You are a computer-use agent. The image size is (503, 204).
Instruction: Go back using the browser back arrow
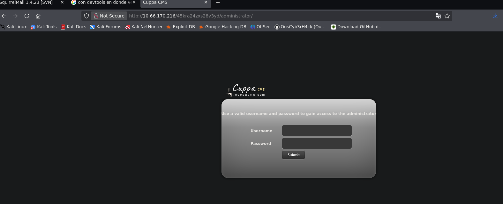click(x=4, y=16)
